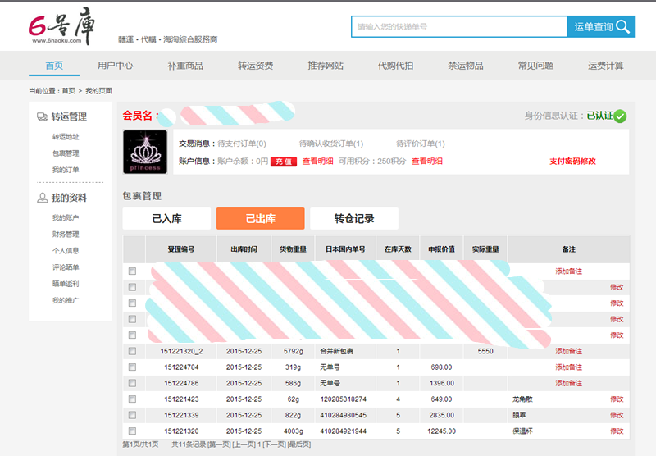Open the 用户中心 navigation menu

[x=115, y=66]
